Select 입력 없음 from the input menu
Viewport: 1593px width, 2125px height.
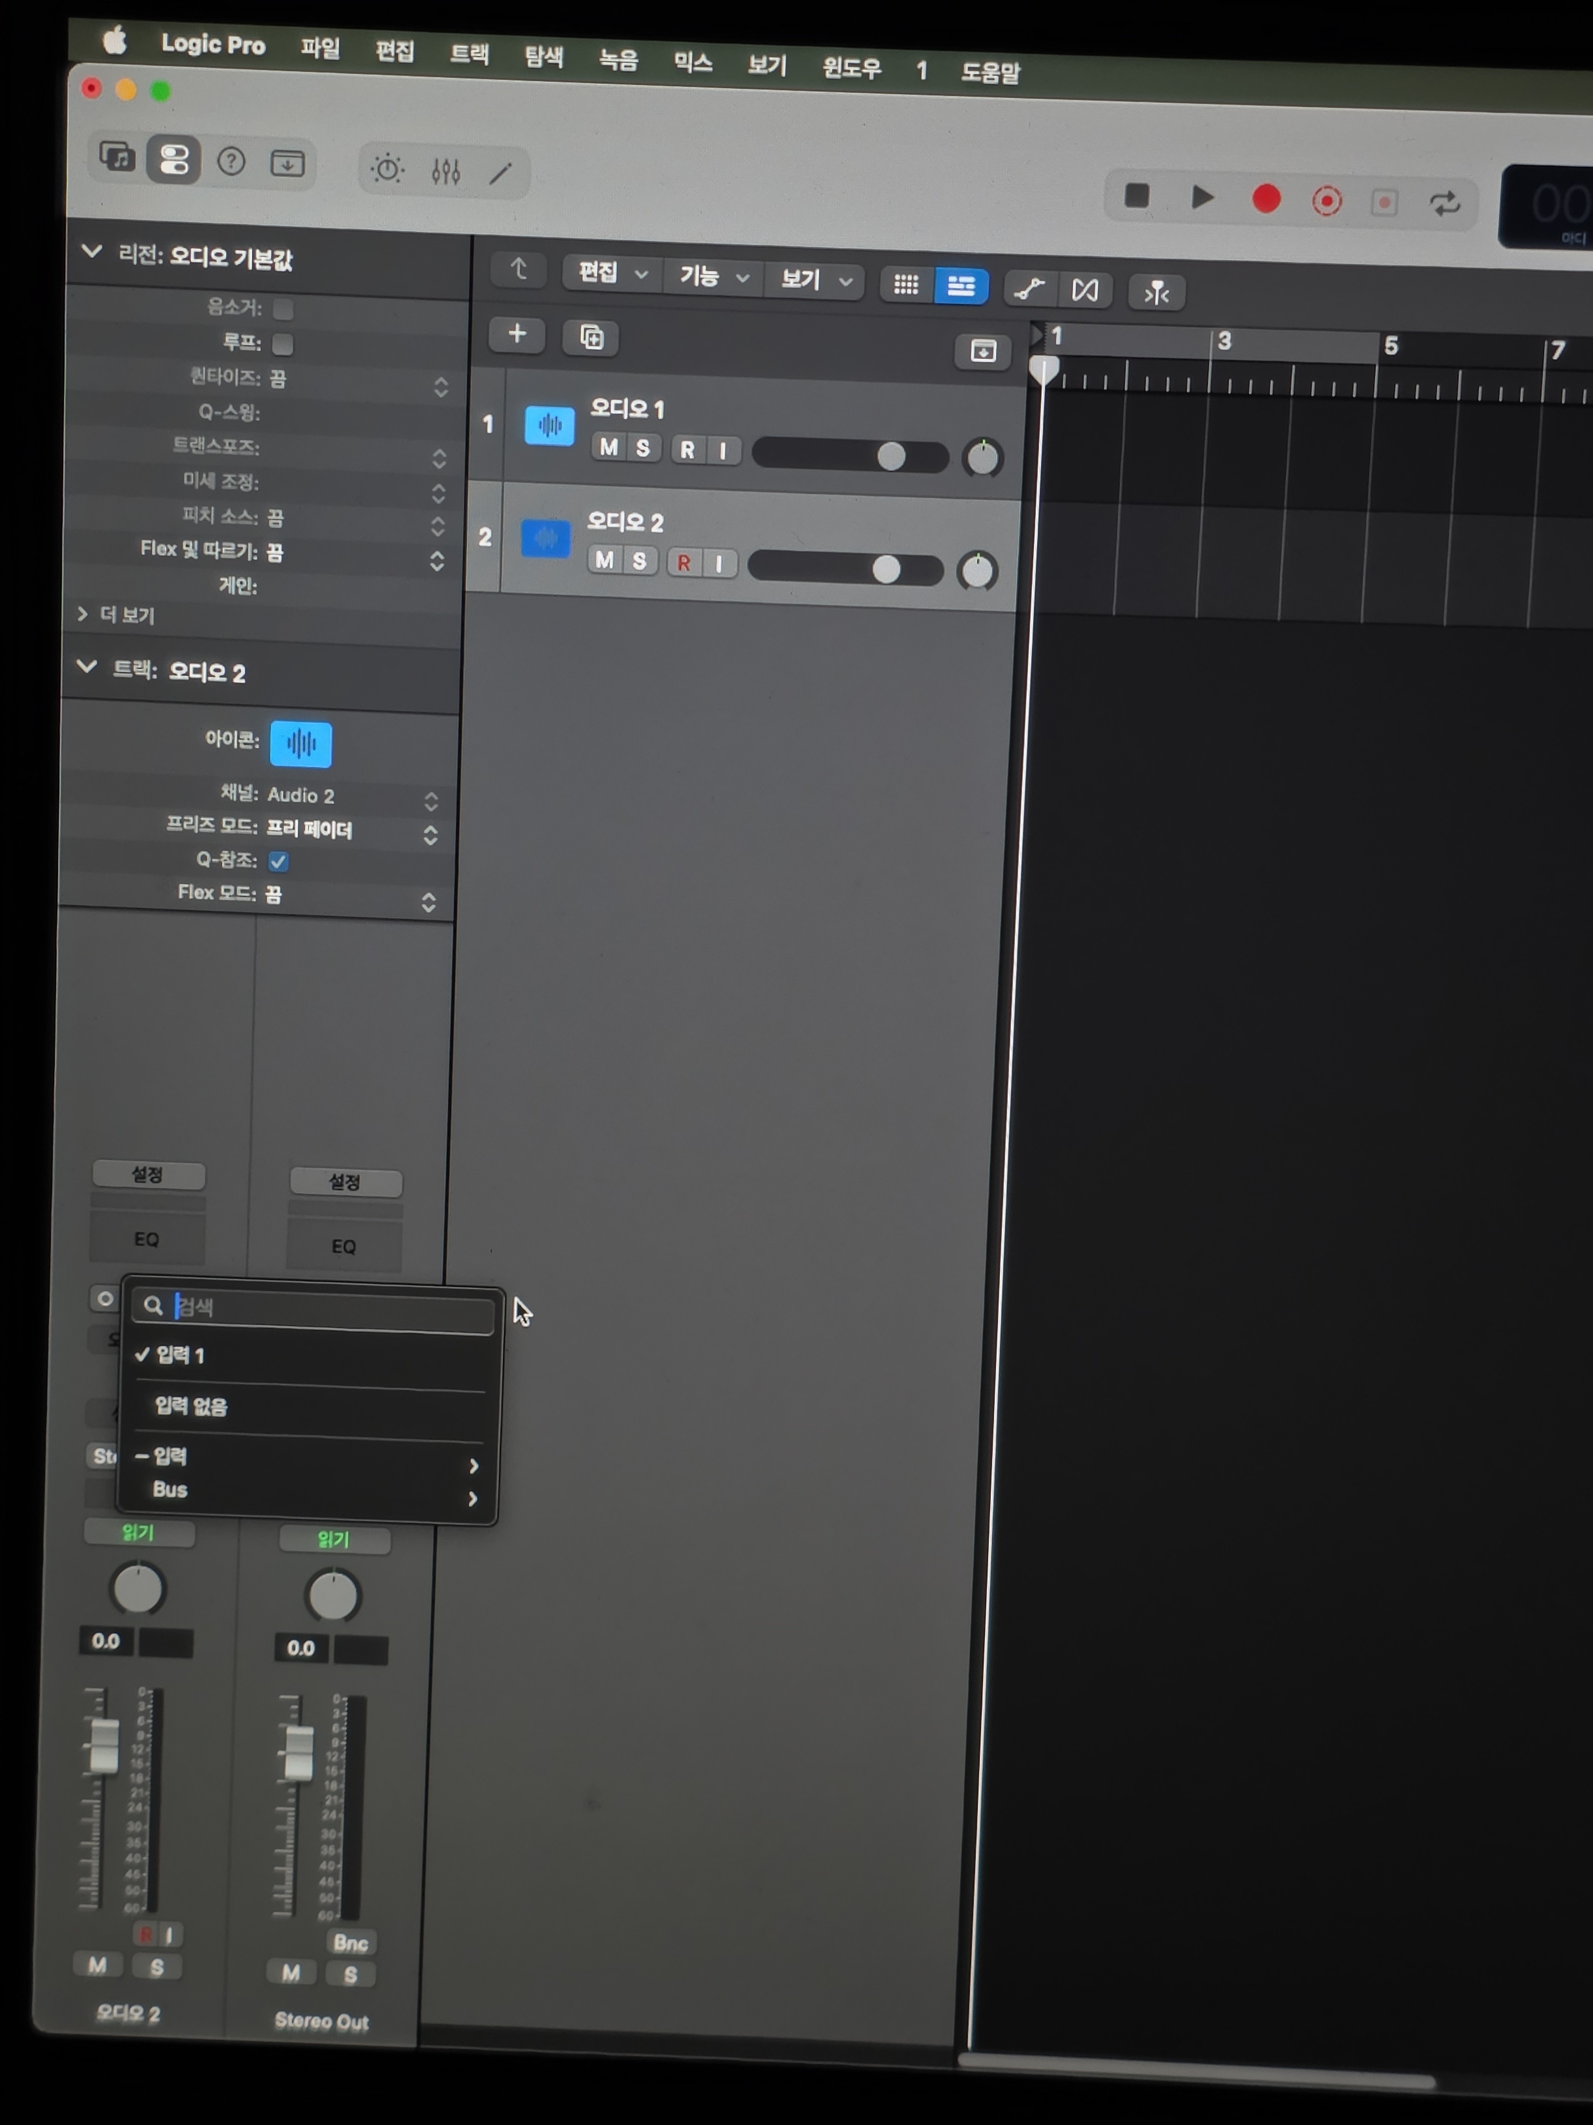coord(191,1406)
